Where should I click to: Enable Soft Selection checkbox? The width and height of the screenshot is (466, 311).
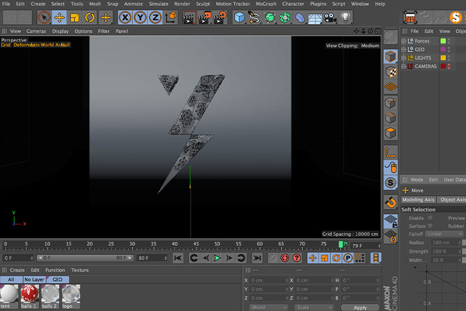430,218
